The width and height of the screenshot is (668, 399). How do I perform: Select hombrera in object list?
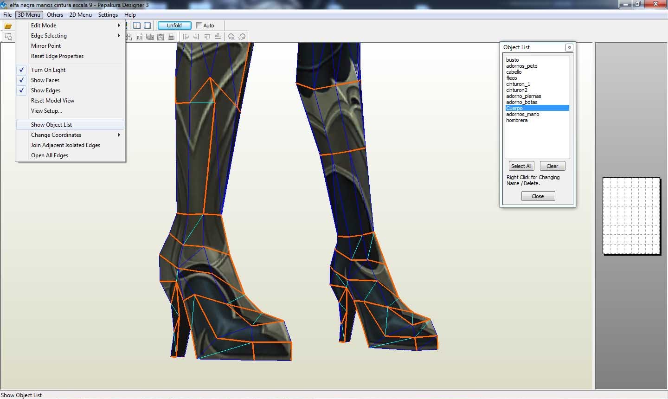(x=537, y=120)
